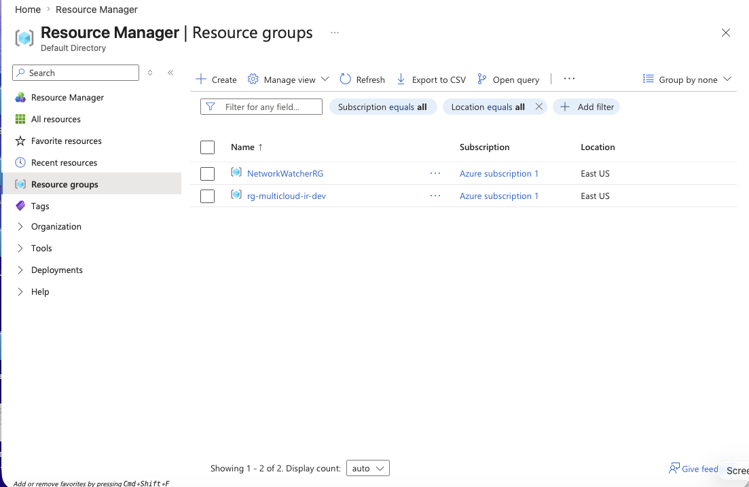This screenshot has height=487, width=749.
Task: Click the Resource Manager sidebar icon
Action: point(20,98)
